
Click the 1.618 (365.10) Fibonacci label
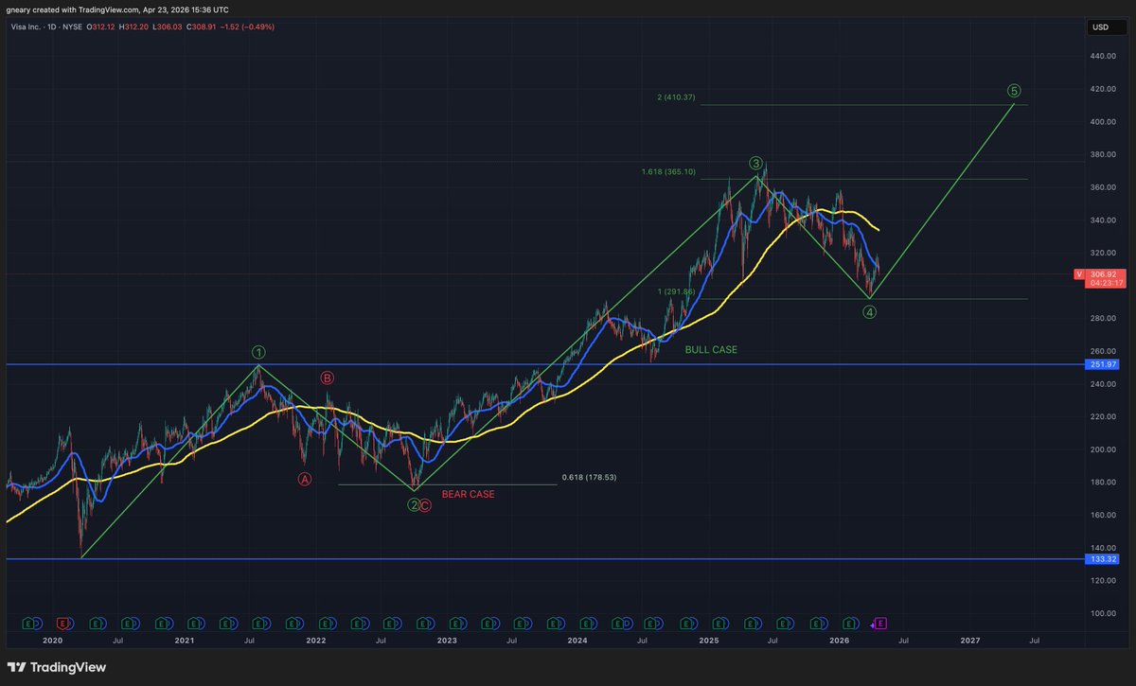coord(667,171)
